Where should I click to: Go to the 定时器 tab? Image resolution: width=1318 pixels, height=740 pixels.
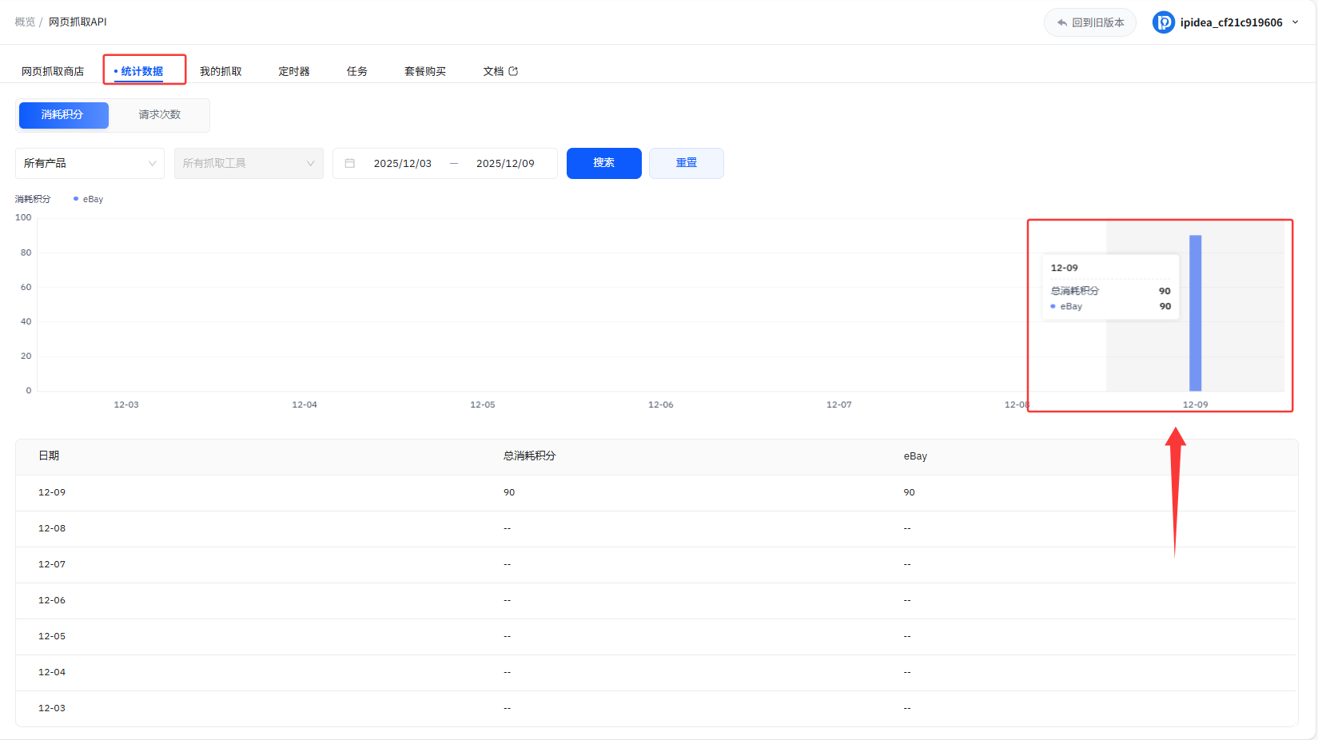point(294,71)
